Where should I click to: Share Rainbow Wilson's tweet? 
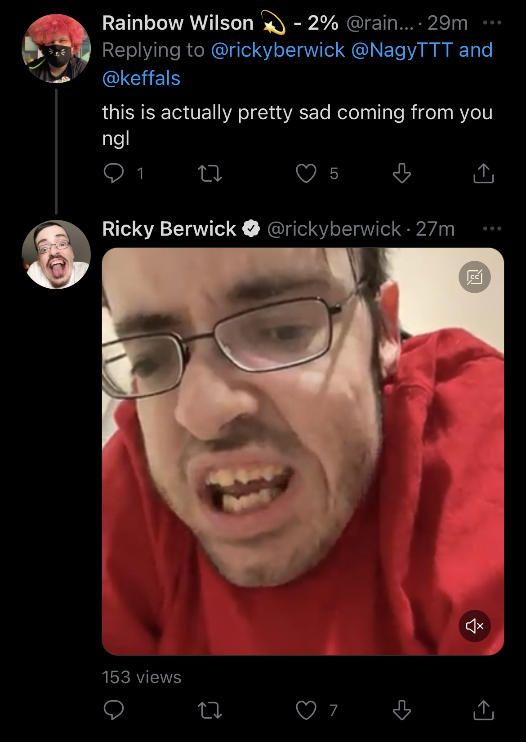(x=484, y=173)
